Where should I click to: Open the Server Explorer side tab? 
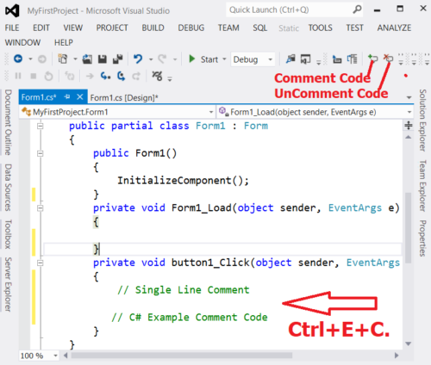(8, 284)
